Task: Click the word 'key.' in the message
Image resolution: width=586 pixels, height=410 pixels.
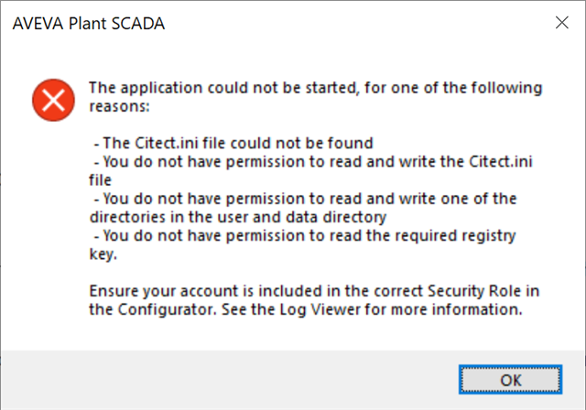Action: click(103, 254)
